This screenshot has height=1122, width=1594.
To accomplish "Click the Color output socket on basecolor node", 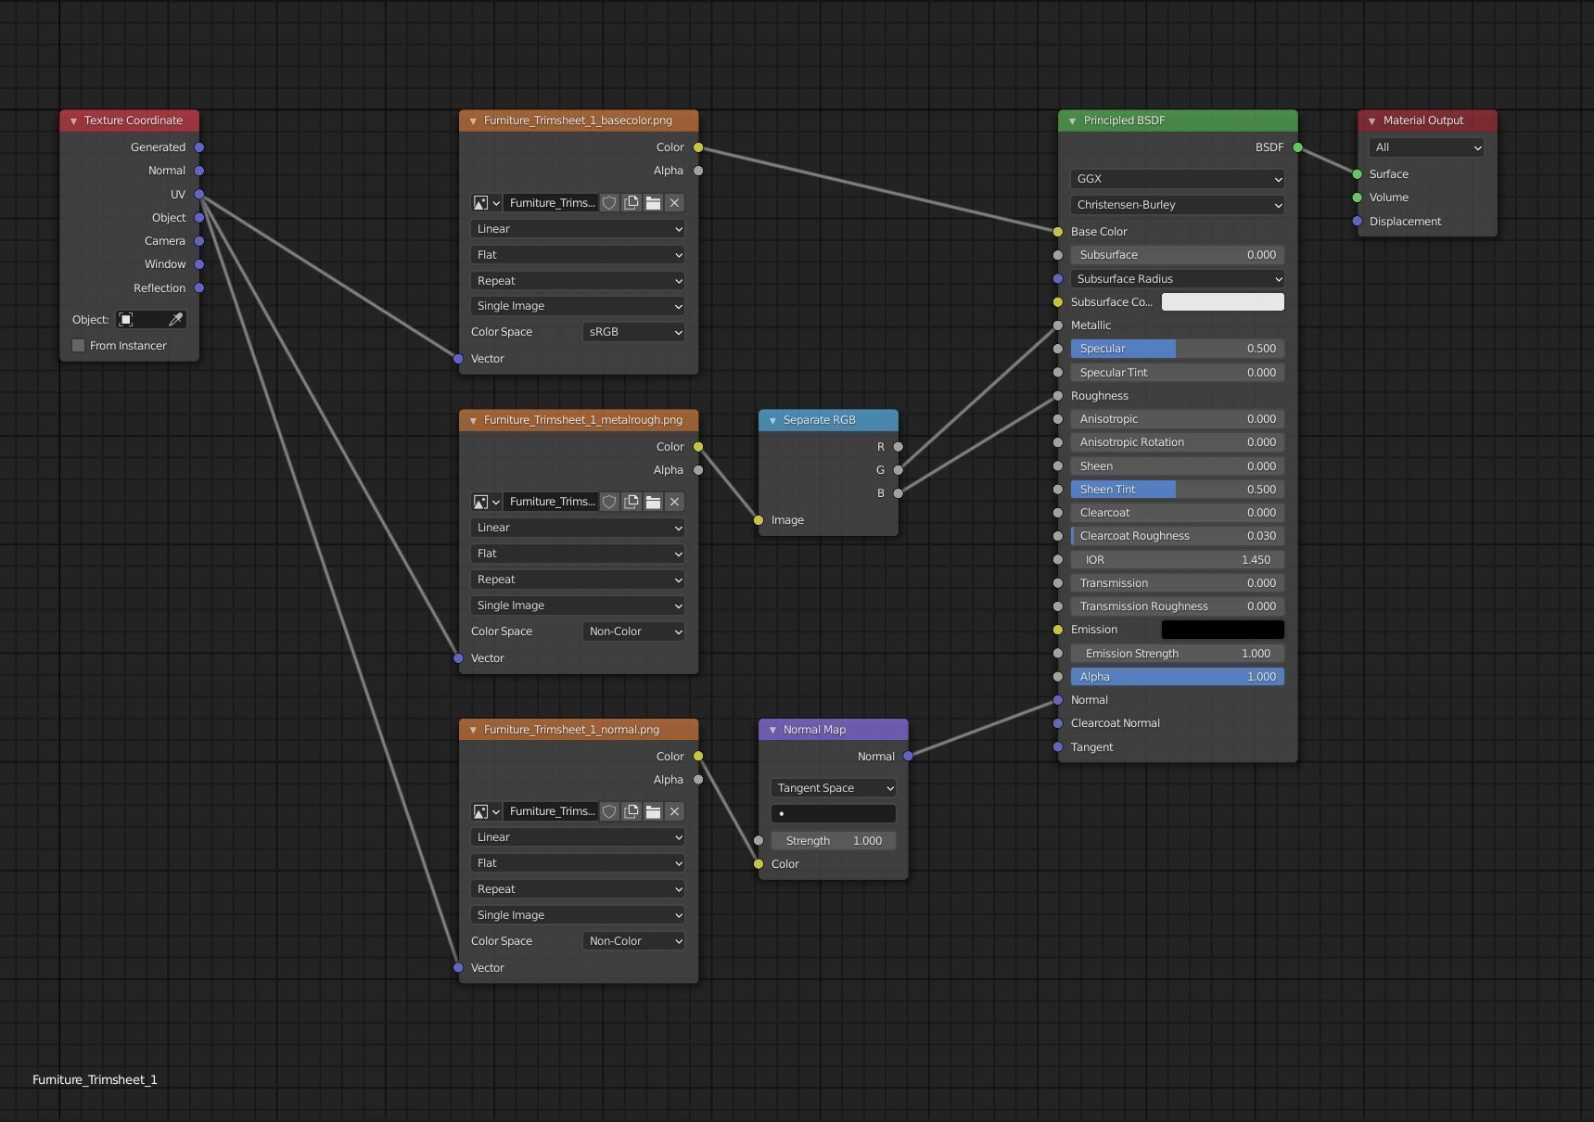I will click(698, 147).
